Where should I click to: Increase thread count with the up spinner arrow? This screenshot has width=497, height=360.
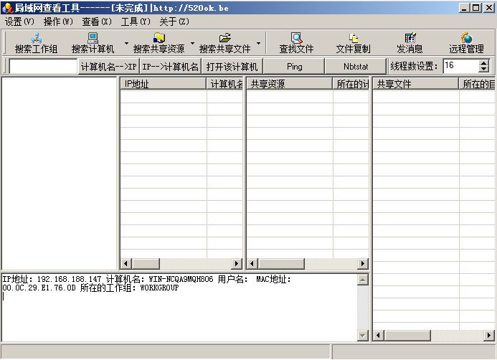tap(483, 62)
